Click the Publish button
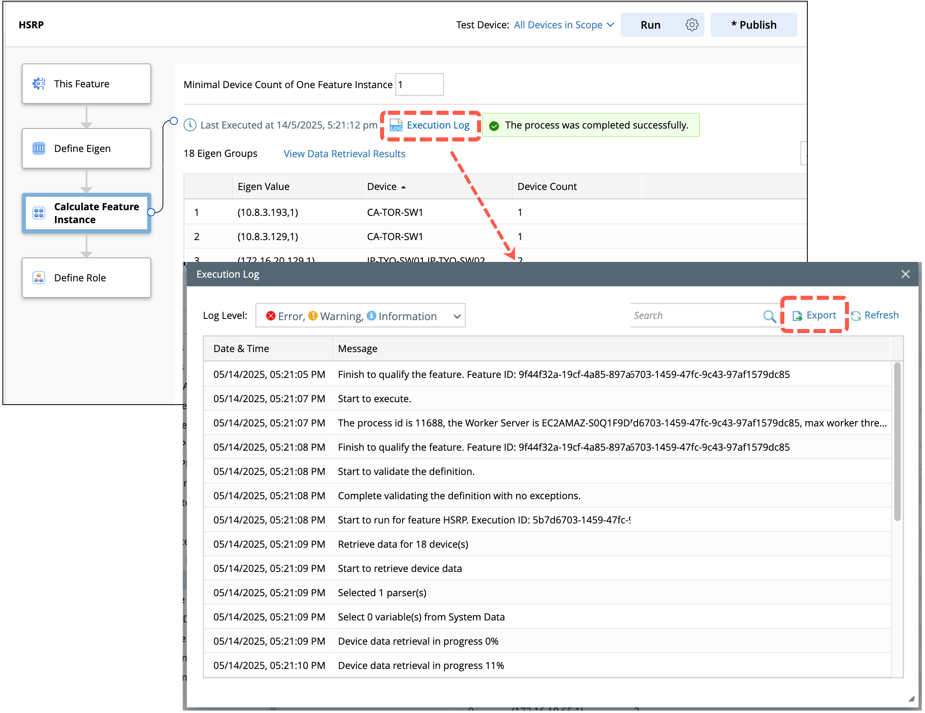Image resolution: width=925 pixels, height=713 pixels. click(x=754, y=25)
